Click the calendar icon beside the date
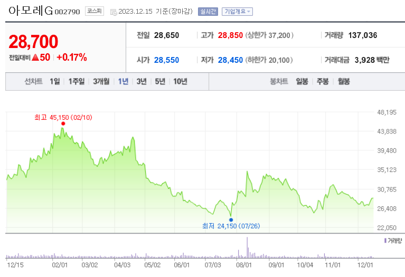Image resolution: width=405 pixels, height=277 pixels. click(114, 12)
